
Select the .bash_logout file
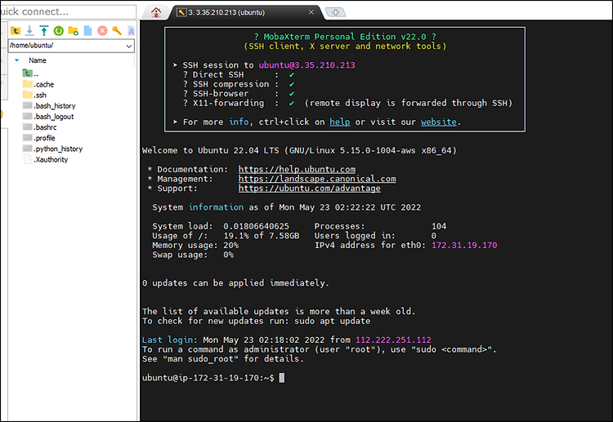(48, 117)
